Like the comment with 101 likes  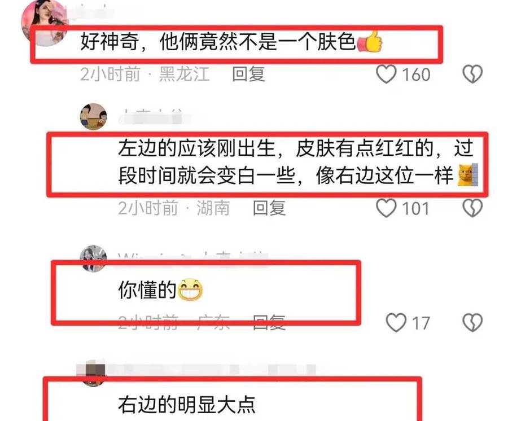click(386, 208)
